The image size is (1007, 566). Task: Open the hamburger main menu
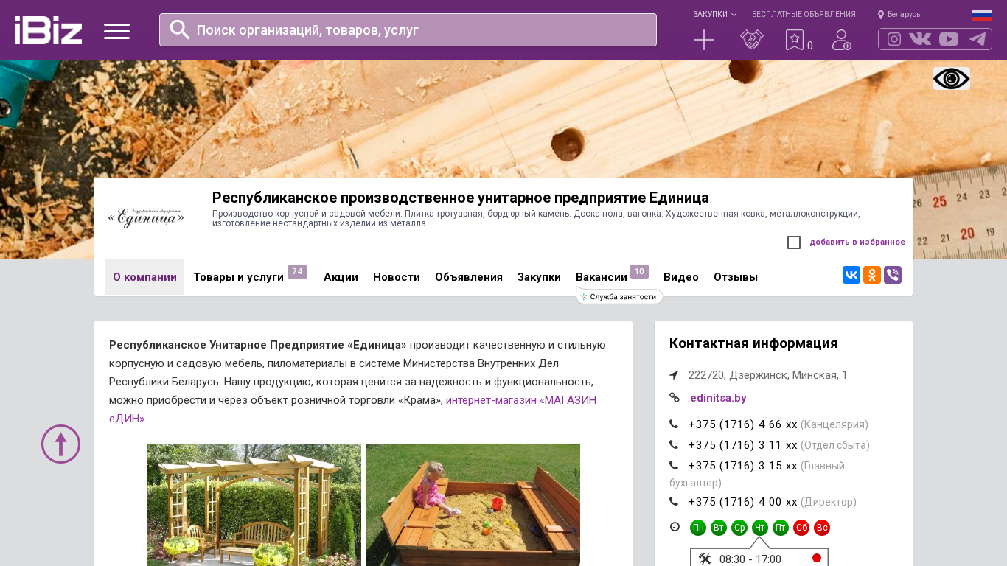point(116,31)
